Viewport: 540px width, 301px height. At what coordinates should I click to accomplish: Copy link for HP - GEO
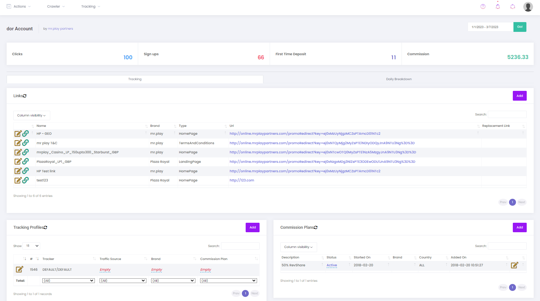coord(26,133)
